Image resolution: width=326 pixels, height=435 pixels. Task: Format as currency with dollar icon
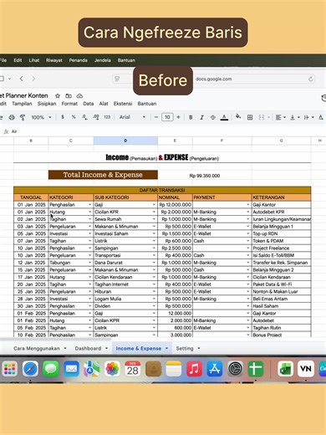pyautogui.click(x=63, y=117)
